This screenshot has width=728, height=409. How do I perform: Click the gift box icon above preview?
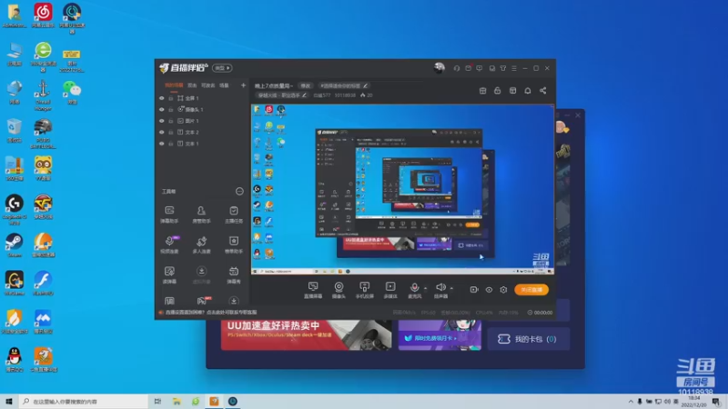483,90
